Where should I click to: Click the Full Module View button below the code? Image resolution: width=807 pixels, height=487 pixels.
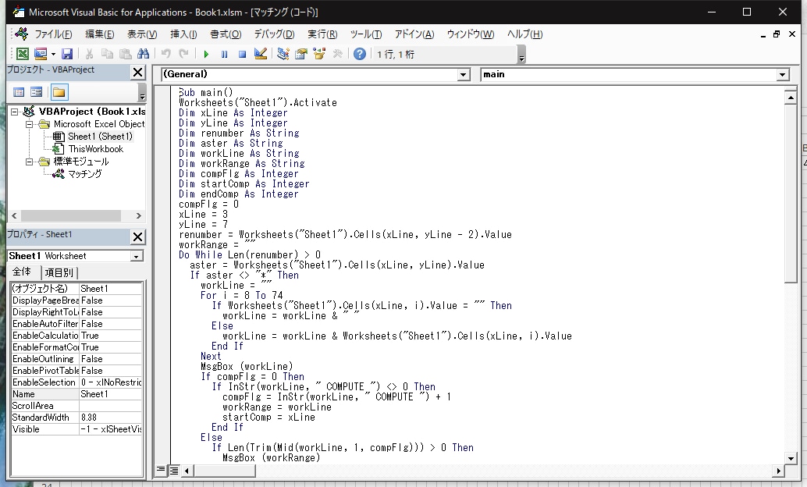coord(174,470)
